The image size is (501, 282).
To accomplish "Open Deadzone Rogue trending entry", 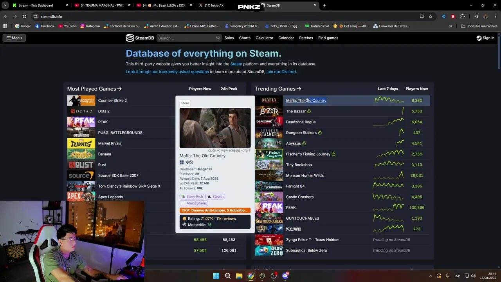I will point(301,122).
